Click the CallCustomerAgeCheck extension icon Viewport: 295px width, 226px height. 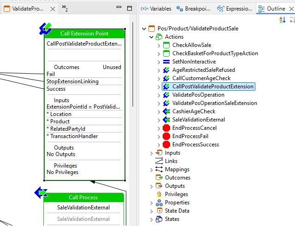[166, 78]
